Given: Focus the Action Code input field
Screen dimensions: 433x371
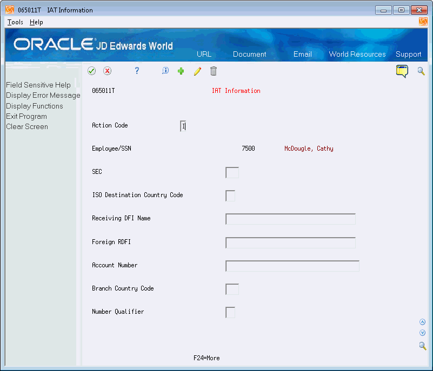Looking at the screenshot, I should (183, 126).
